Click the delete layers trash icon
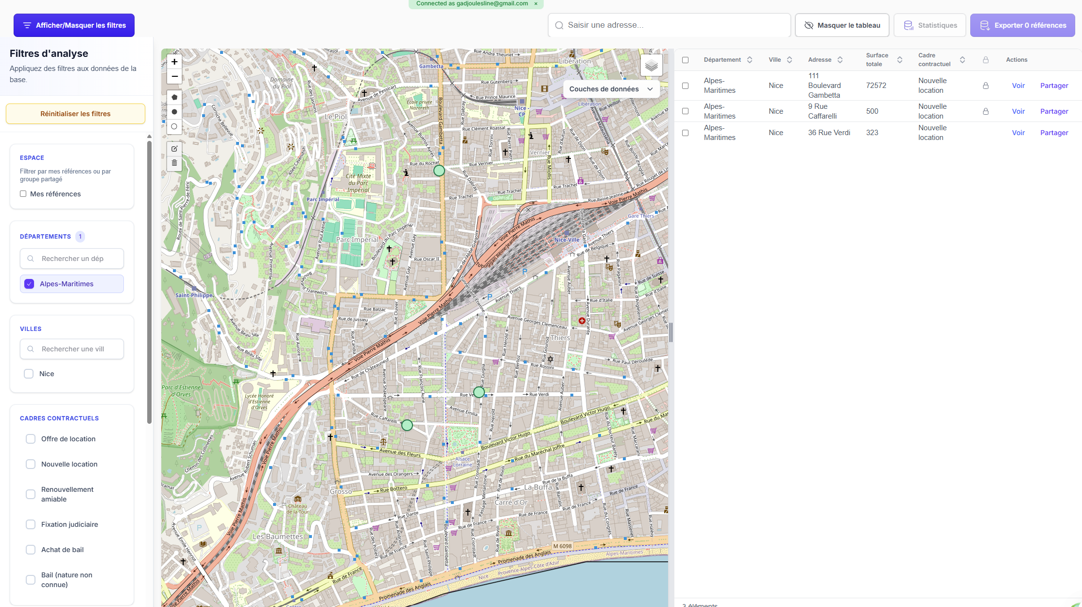Screen dimensions: 1082x607 click(x=174, y=163)
